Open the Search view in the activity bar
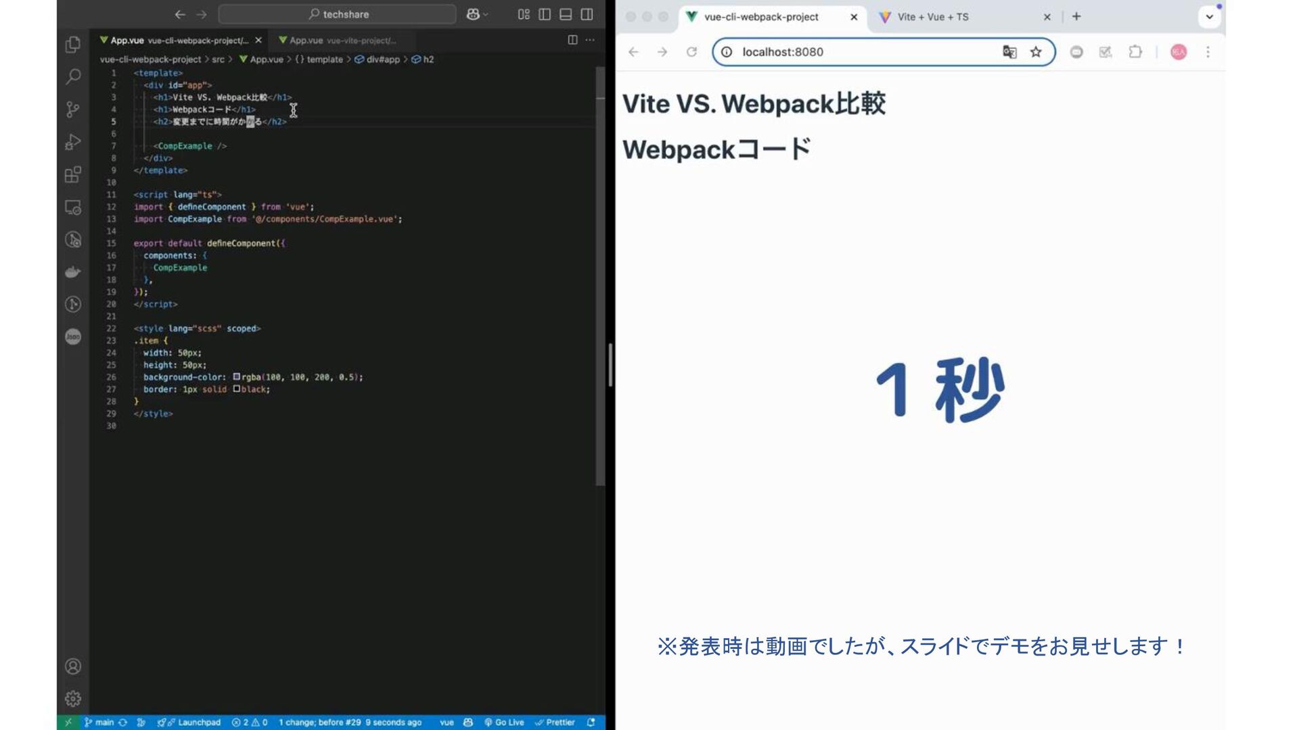 tap(73, 76)
